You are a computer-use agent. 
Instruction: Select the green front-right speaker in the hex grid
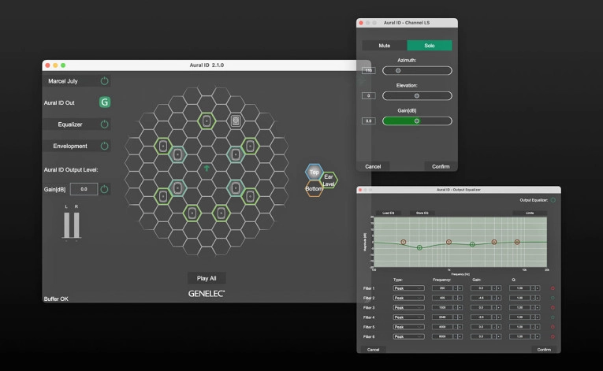251,146
